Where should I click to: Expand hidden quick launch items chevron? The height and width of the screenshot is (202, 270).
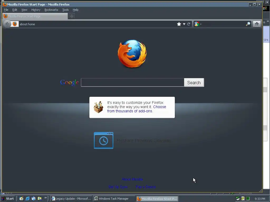coord(45,198)
